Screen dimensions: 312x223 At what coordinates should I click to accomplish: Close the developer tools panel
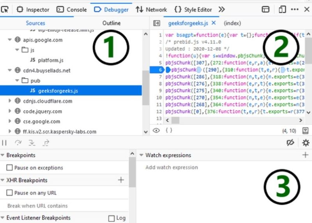pos(307,9)
